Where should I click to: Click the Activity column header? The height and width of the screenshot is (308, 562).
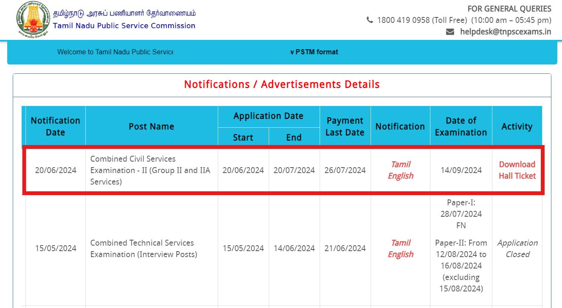pyautogui.click(x=517, y=126)
